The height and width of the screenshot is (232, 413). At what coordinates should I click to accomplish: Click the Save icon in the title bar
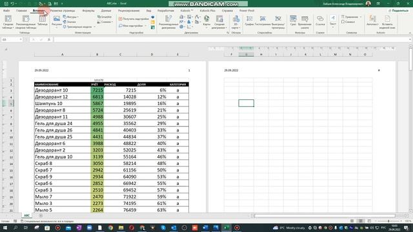click(6, 4)
